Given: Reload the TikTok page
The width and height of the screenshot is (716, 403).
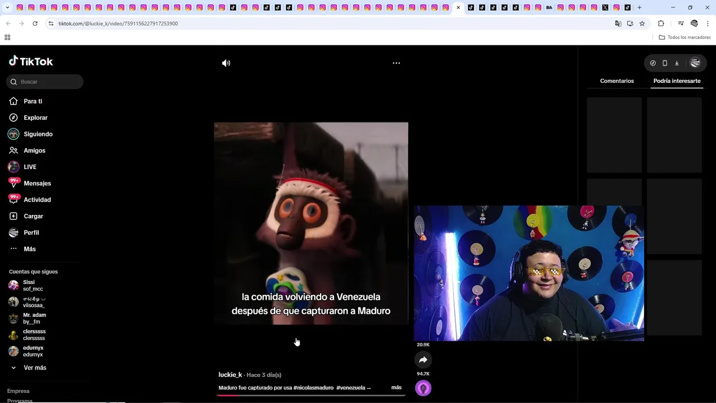Looking at the screenshot, I should [x=35, y=24].
